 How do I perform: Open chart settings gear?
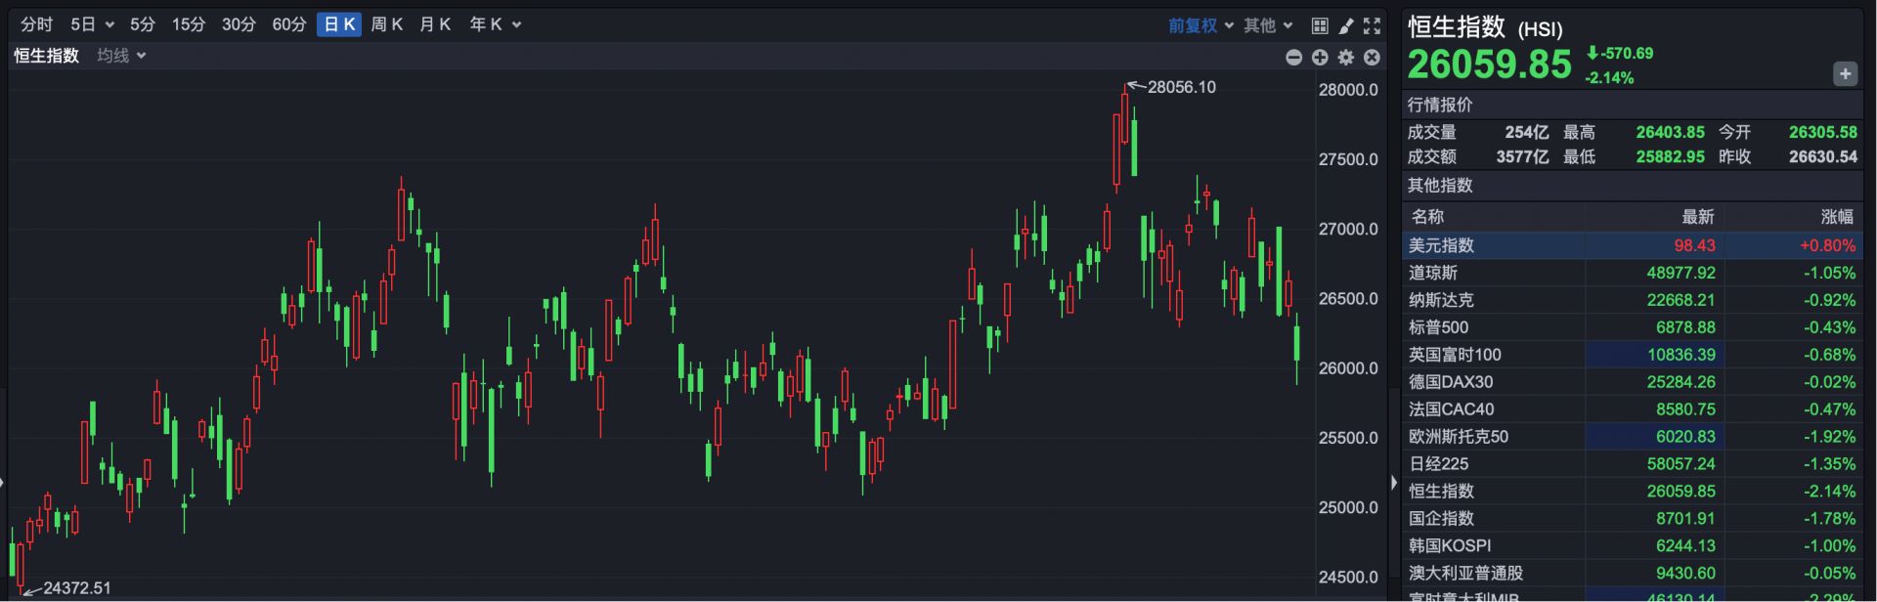pos(1346,58)
